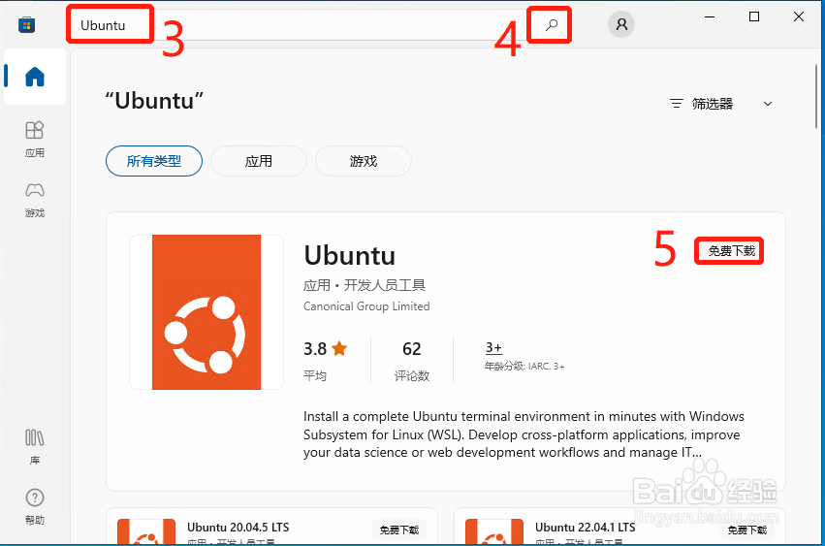Viewport: 825px width, 546px height.
Task: Open the large Ubuntu app logo thumbnail
Action: coord(206,312)
